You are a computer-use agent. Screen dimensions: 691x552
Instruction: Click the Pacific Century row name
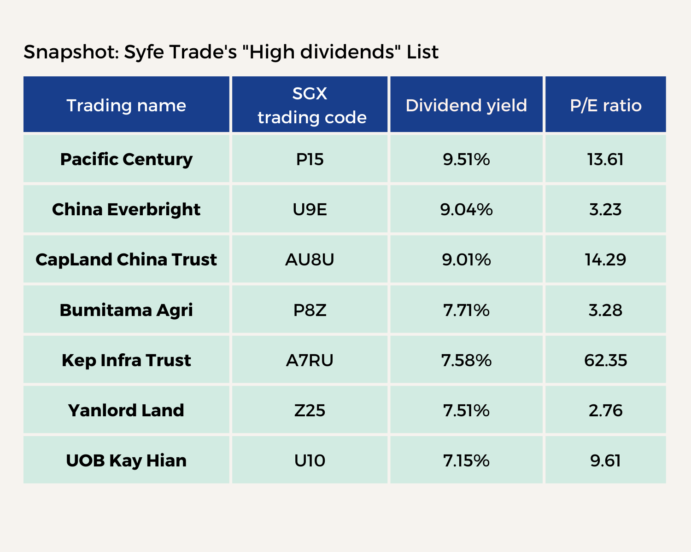pos(126,159)
